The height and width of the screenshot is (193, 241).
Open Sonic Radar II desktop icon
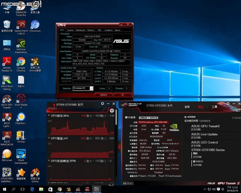coord(21,101)
